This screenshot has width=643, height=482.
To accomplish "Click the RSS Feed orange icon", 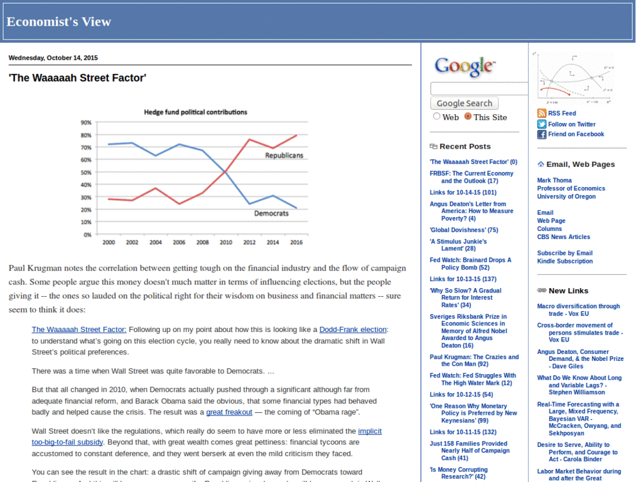I will pos(541,113).
